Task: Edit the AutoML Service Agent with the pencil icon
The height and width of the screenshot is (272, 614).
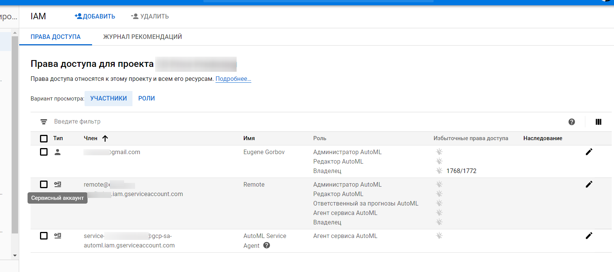Action: 589,236
